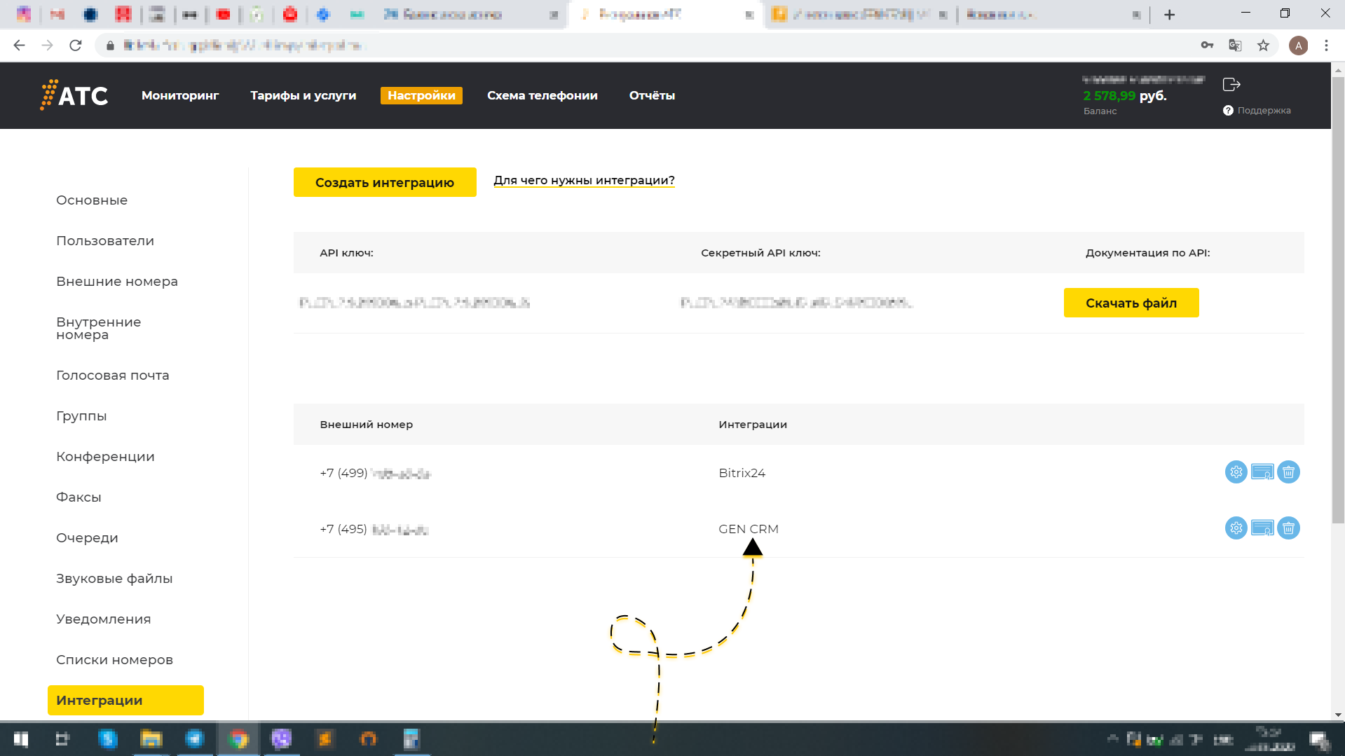Screen dimensions: 1345x756
Task: Open settings for the GEN CRM integration
Action: tap(1235, 528)
